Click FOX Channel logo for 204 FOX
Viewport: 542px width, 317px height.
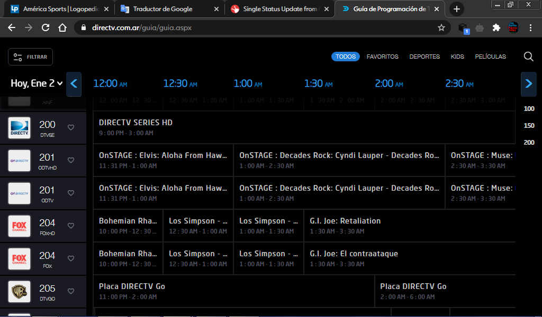click(x=20, y=259)
